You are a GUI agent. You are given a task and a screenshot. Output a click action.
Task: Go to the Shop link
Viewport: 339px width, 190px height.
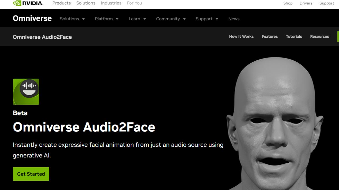[288, 3]
